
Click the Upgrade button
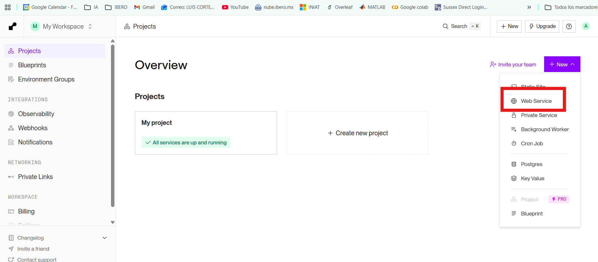(542, 26)
